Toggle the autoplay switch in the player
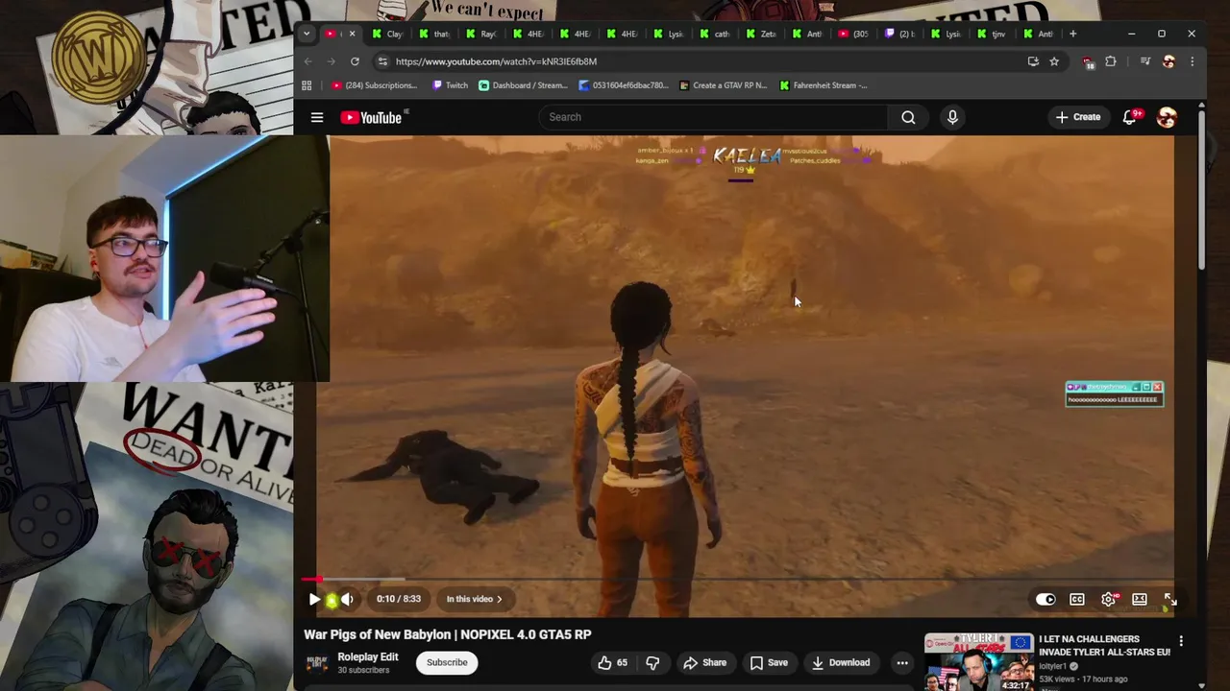 pos(1045,599)
